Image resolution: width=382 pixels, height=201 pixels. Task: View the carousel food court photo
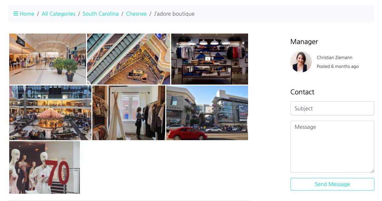pos(50,113)
